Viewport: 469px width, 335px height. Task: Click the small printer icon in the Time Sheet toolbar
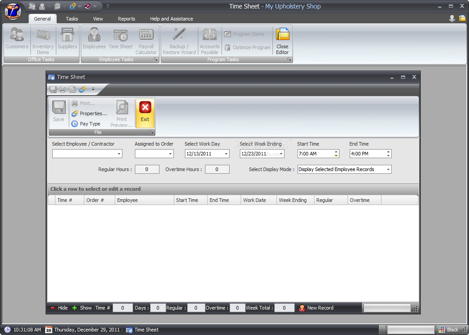63,89
